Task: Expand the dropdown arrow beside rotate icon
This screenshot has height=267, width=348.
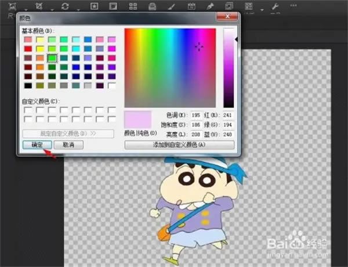Action: (x=78, y=10)
